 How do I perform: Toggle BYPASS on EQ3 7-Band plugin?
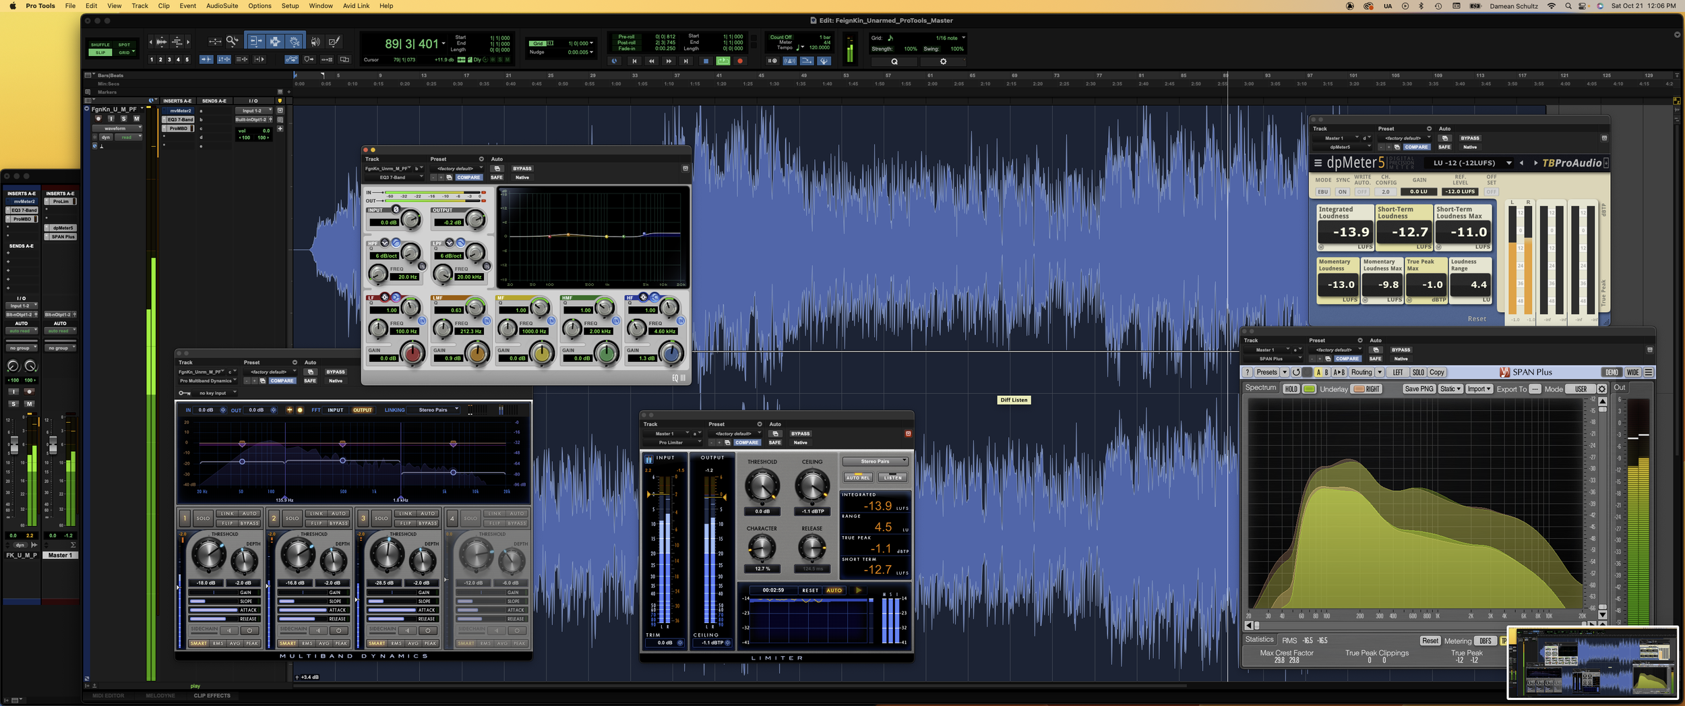(x=522, y=169)
